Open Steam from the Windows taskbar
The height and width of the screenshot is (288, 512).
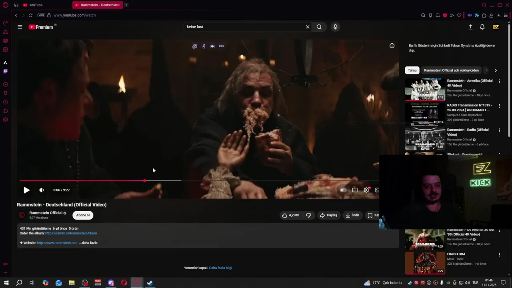[150, 283]
